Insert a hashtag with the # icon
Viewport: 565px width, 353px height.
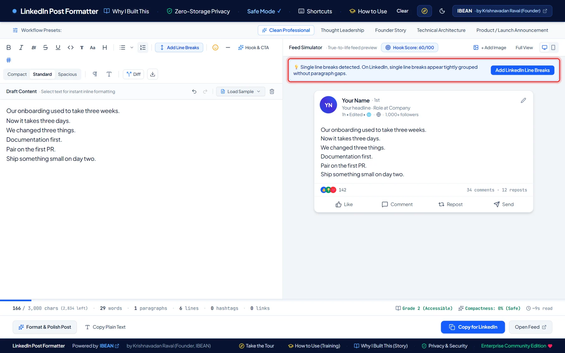coord(9,60)
